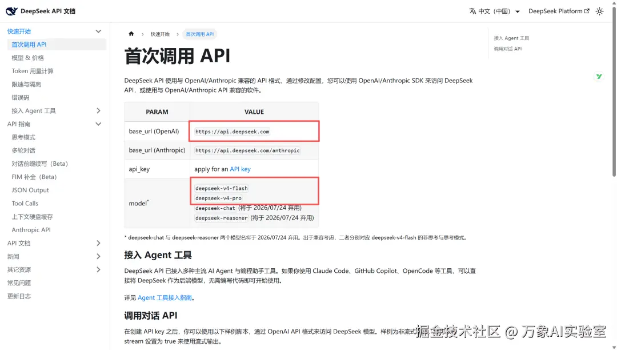Click the page vertical scrollbar thumb
Screen dimensions: 617x350
click(x=614, y=90)
